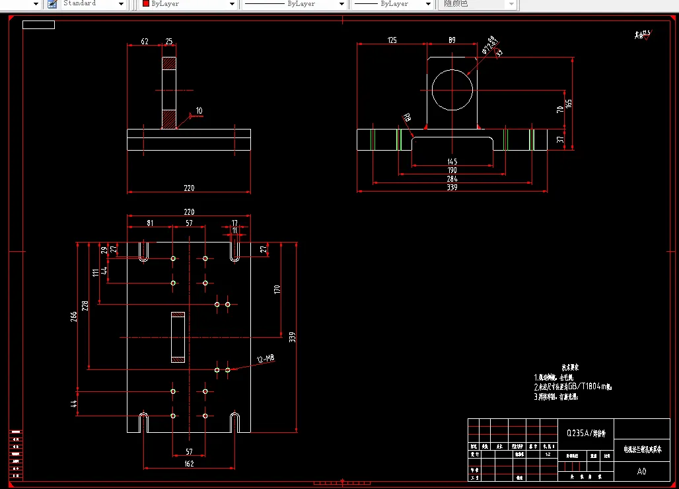Viewport: 679px width, 489px height.
Task: Select the A0 sheet size cell
Action: [642, 471]
